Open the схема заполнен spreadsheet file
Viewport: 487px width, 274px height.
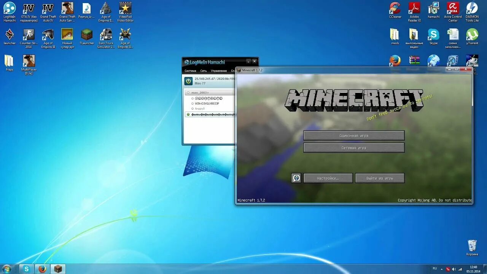pos(453,38)
